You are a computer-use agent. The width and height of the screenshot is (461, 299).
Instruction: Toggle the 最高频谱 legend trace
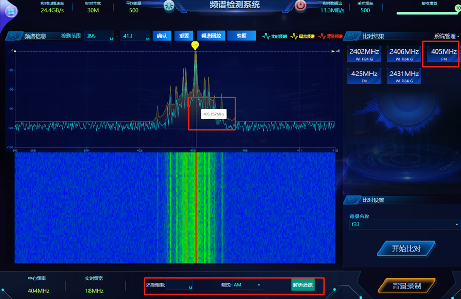pyautogui.click(x=302, y=36)
